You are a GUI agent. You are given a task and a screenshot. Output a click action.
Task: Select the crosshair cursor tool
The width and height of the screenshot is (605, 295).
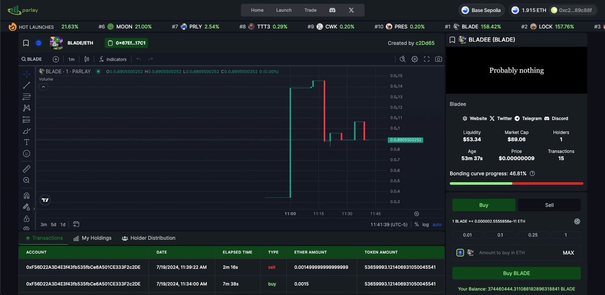pos(27,73)
